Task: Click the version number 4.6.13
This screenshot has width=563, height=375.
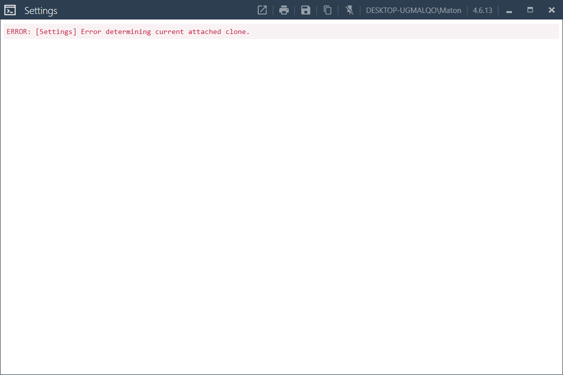Action: point(482,10)
